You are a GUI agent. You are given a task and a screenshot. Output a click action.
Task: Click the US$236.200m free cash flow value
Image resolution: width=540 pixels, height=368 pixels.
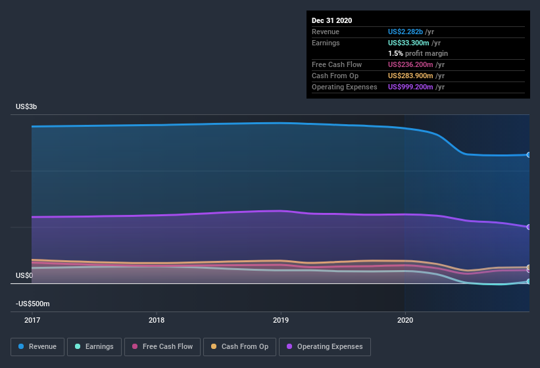click(x=410, y=64)
